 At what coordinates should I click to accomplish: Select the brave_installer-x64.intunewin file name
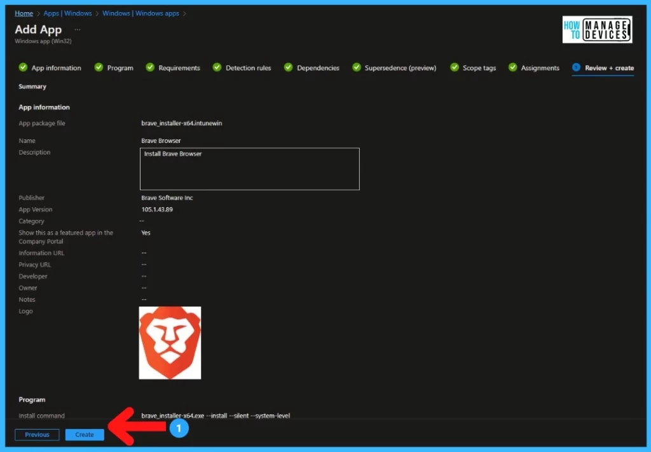181,123
